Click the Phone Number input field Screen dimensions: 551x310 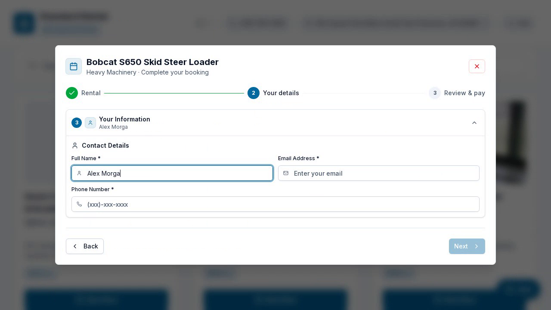(275, 204)
